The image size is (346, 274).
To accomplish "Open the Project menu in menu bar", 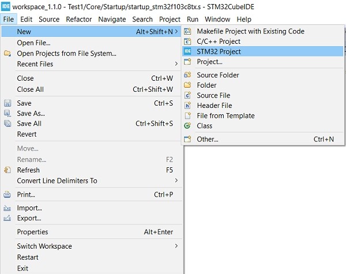I will 170,19.
